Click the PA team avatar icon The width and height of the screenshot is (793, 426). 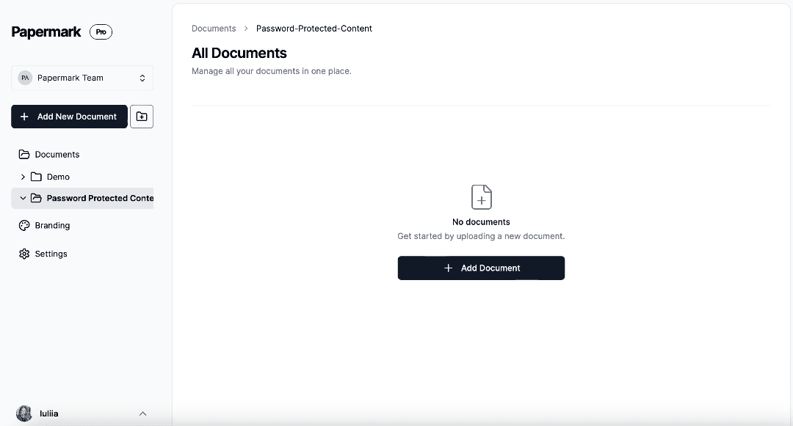coord(25,78)
